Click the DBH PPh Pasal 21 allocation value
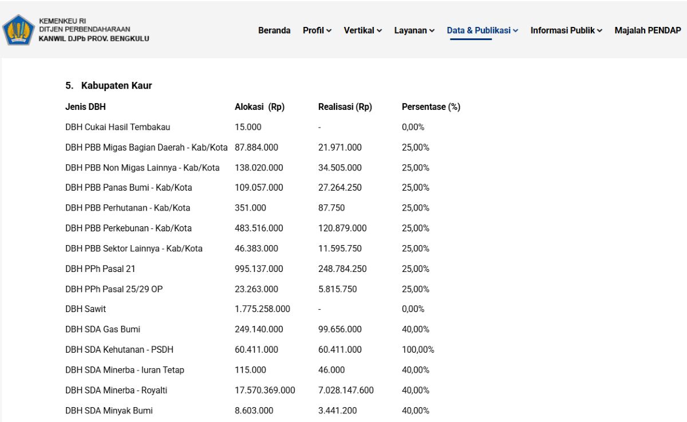The image size is (687, 422). tap(259, 269)
